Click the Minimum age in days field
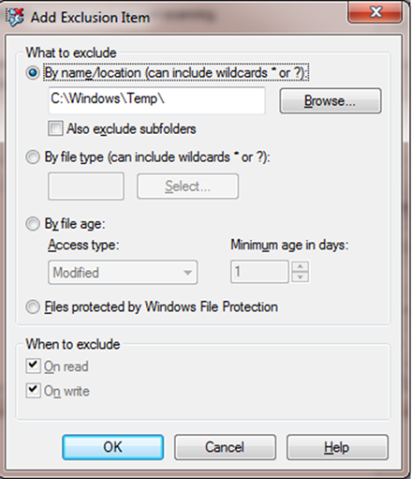This screenshot has width=412, height=479. pos(259,272)
